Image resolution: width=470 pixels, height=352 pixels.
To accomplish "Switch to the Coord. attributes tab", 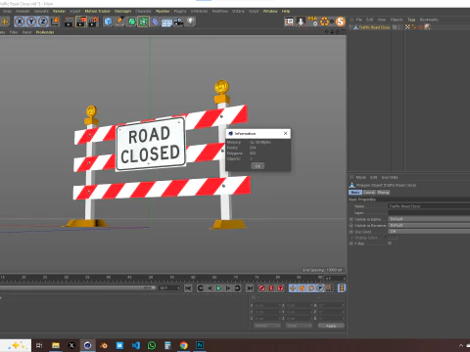I will click(369, 193).
